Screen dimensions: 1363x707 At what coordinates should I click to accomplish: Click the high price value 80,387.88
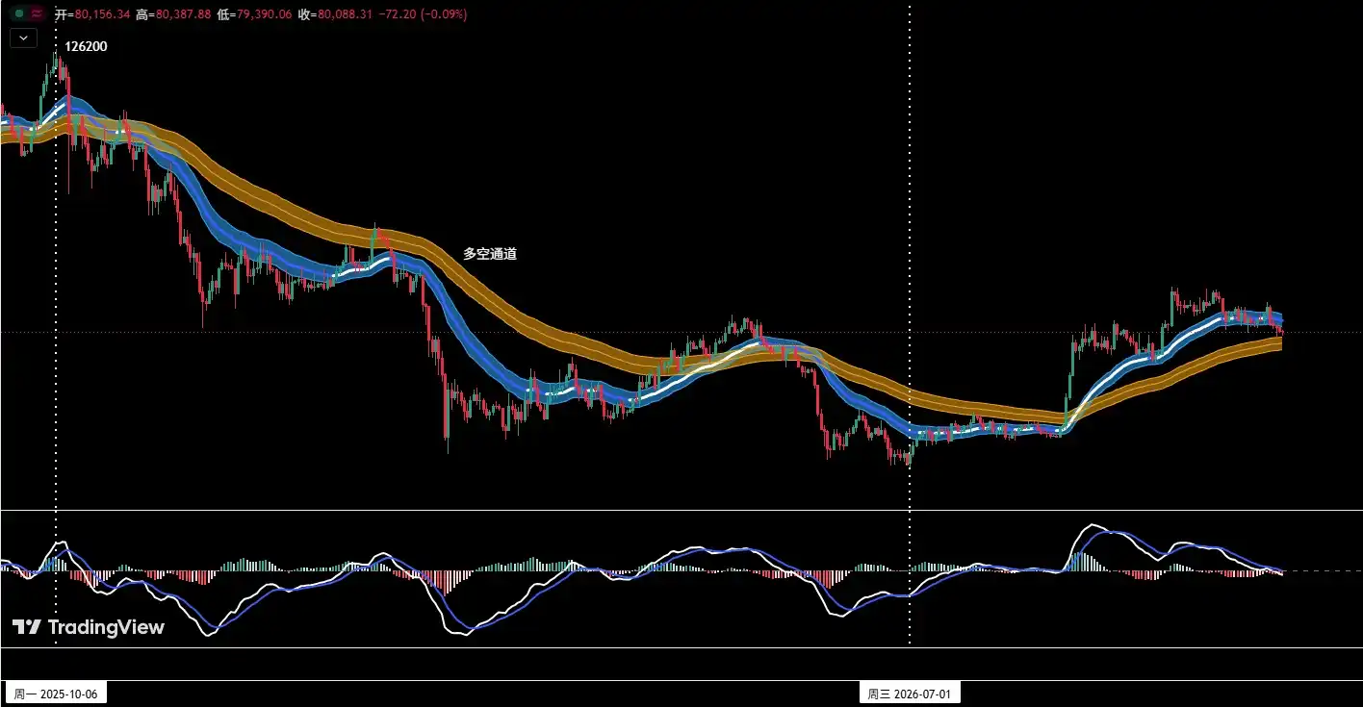click(x=184, y=14)
